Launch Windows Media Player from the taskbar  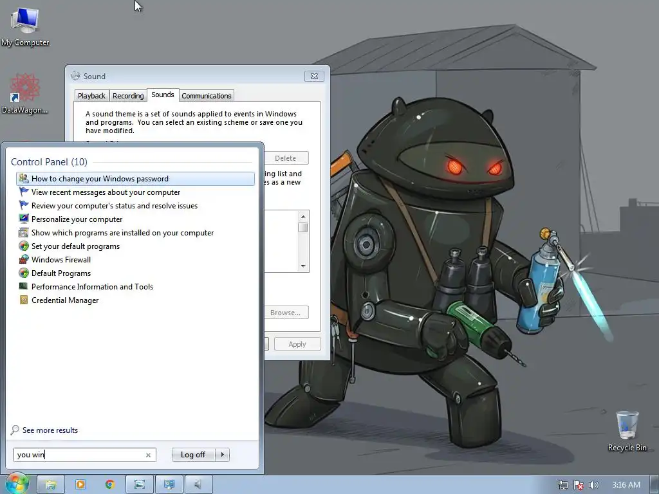80,485
